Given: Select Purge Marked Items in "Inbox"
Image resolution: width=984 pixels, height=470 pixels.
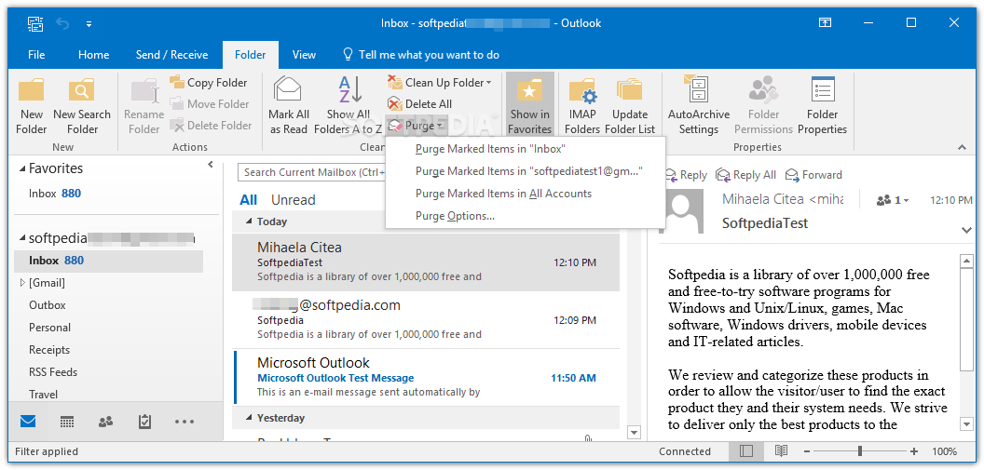Looking at the screenshot, I should tap(526, 149).
